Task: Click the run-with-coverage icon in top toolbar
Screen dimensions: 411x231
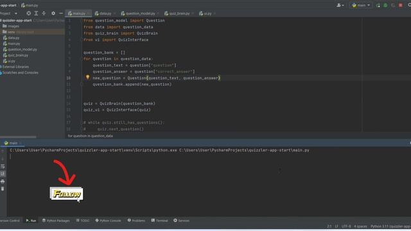Action: [x=393, y=5]
